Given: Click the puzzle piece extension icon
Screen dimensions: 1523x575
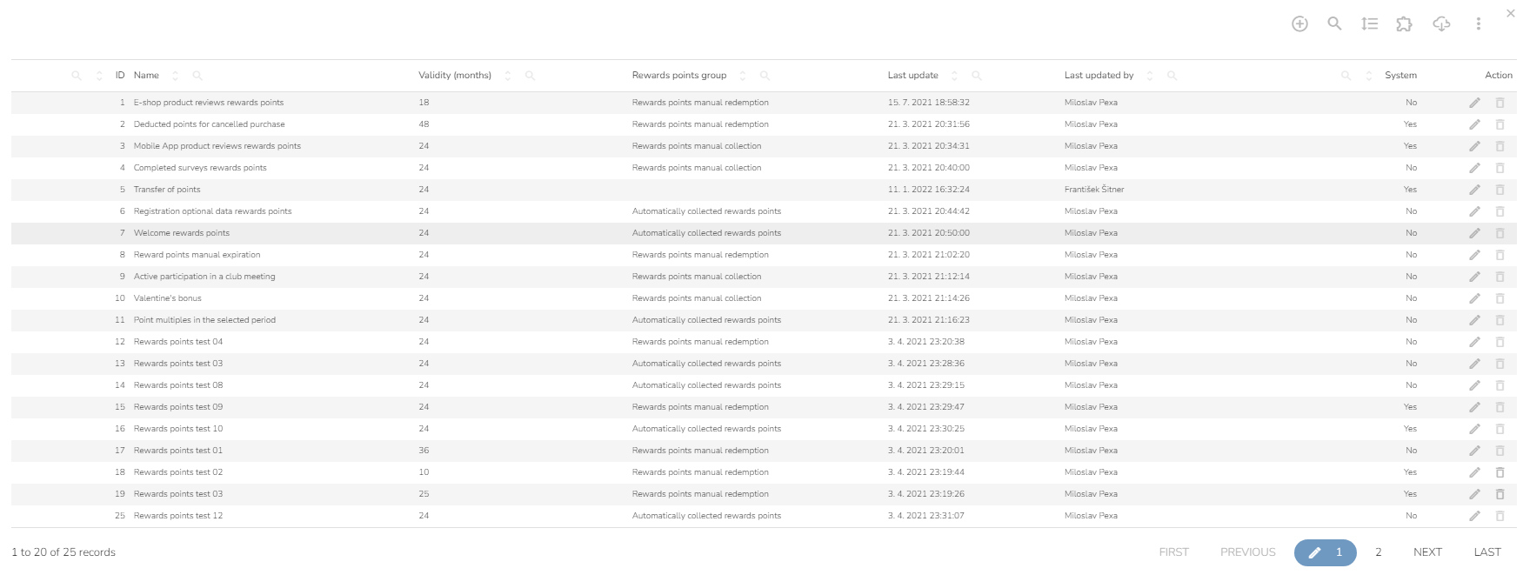Looking at the screenshot, I should (x=1404, y=24).
